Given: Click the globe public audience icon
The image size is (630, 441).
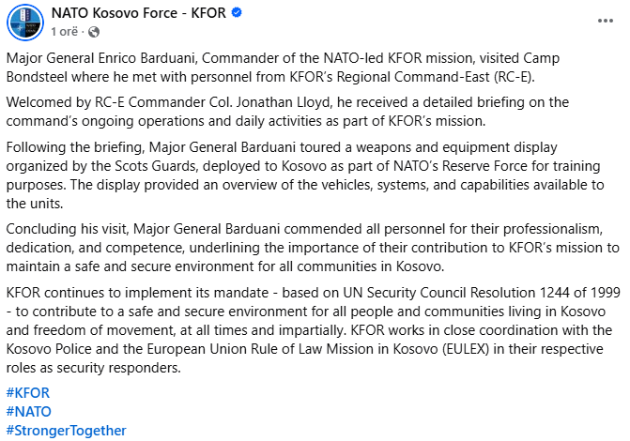Looking at the screenshot, I should point(93,32).
